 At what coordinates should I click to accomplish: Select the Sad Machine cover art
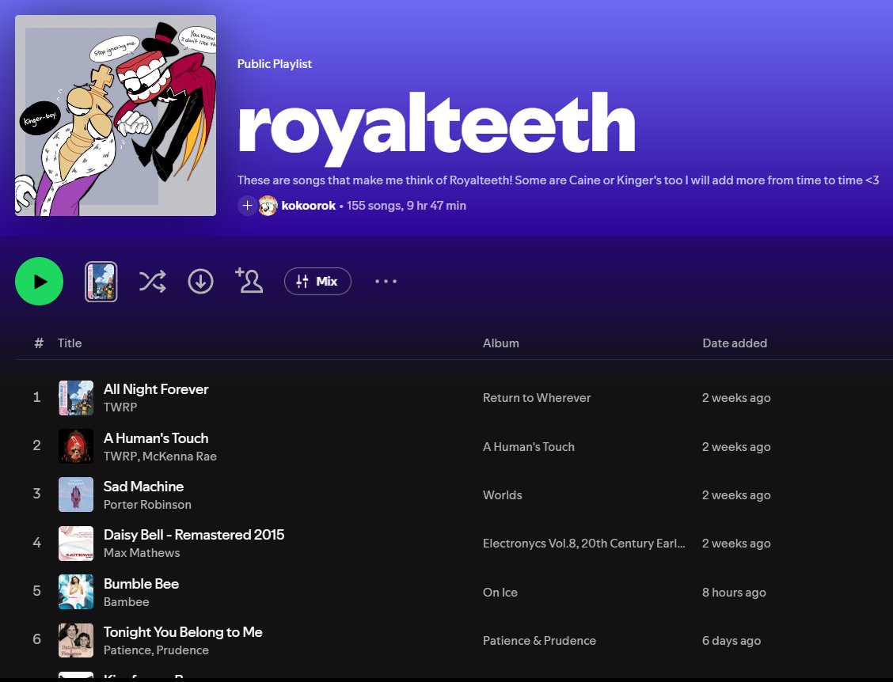point(76,494)
